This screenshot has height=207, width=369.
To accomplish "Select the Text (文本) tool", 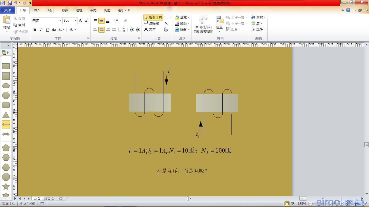I will point(150,29).
